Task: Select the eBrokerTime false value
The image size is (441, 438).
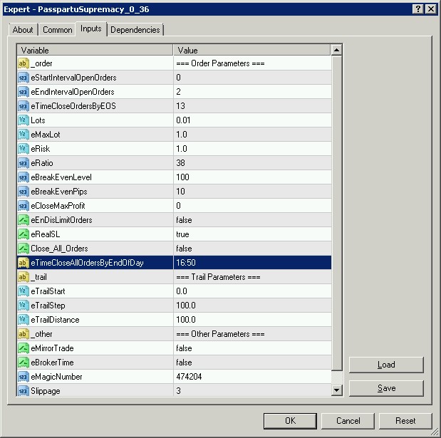Action: pyautogui.click(x=252, y=363)
